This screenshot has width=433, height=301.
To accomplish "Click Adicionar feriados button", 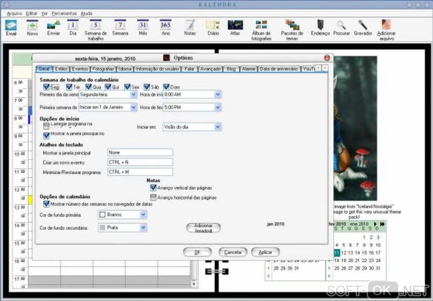I will coord(203,228).
